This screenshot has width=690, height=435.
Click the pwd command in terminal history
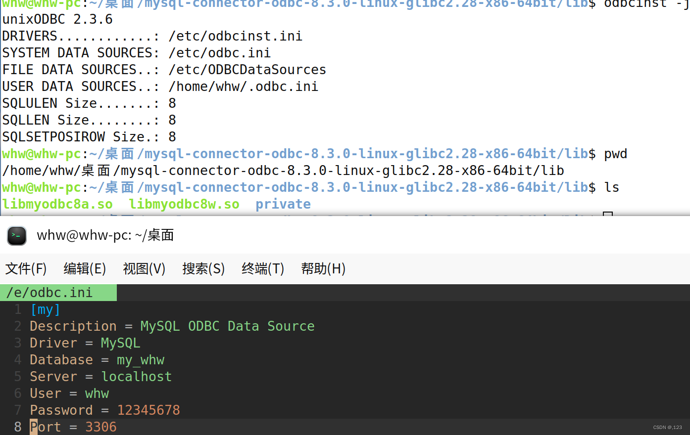(615, 153)
